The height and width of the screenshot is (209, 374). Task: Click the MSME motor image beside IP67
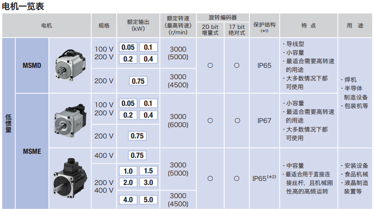(x=69, y=120)
